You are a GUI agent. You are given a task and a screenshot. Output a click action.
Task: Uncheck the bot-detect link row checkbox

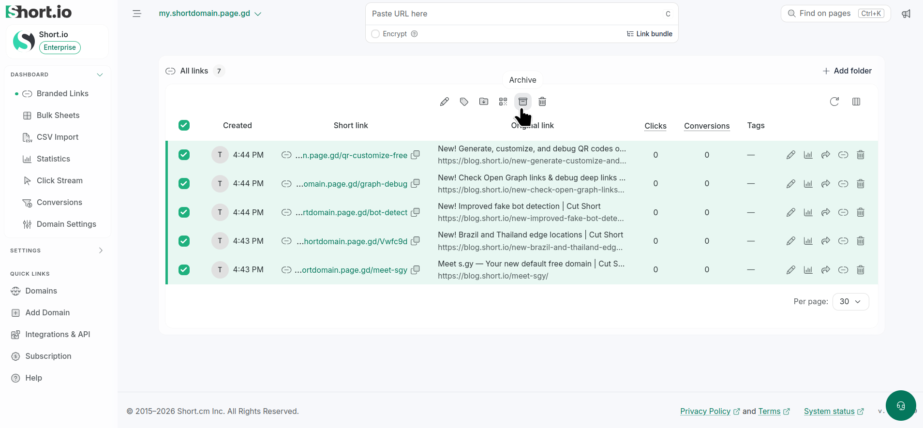click(184, 212)
